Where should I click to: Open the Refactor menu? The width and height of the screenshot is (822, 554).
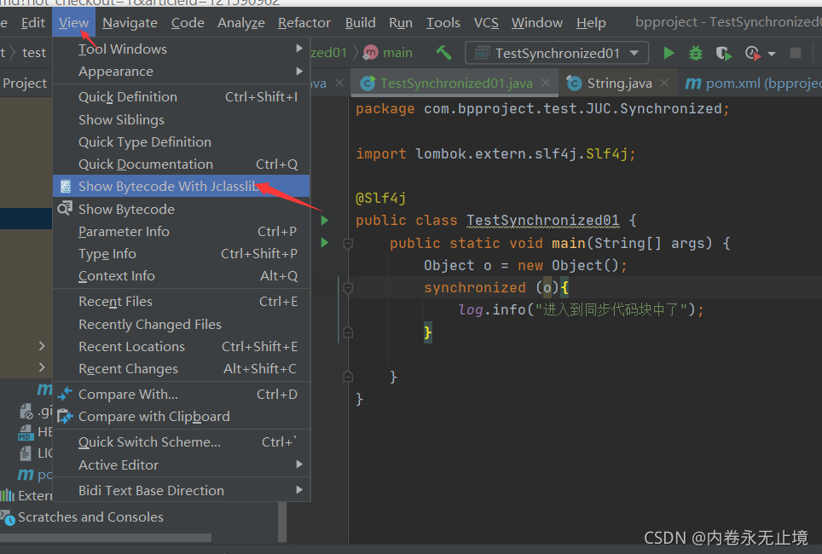pyautogui.click(x=304, y=22)
